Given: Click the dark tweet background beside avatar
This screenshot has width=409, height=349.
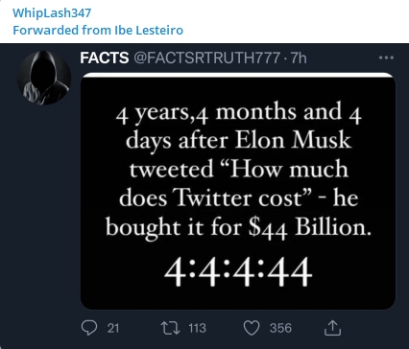Looking at the screenshot, I should pyautogui.click(x=44, y=208).
